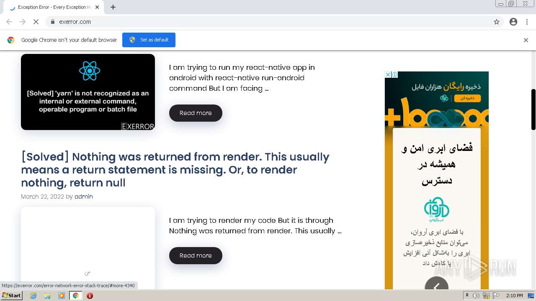Screen dimensions: 536x301
Task: Click the browser back arrow
Action: point(9,22)
